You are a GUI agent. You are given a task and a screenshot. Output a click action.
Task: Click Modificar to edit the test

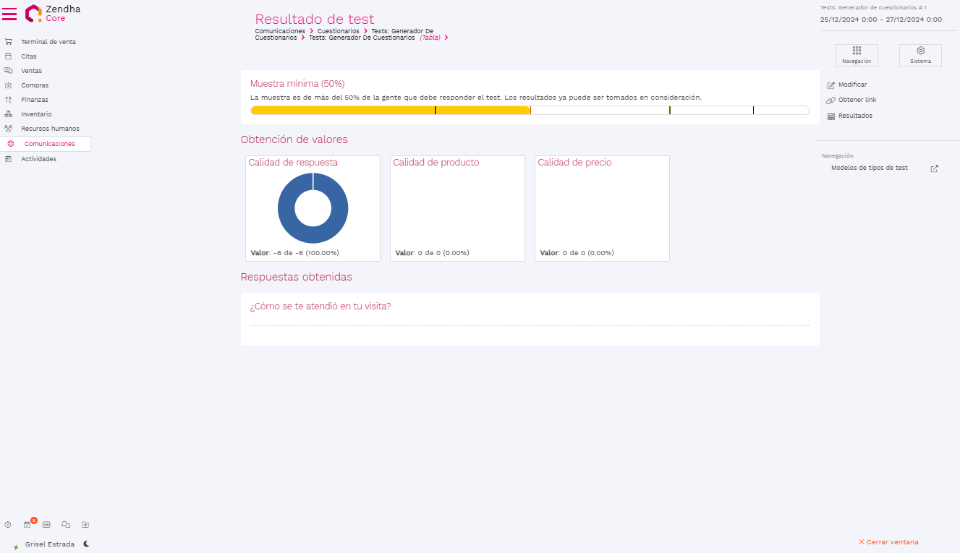852,85
